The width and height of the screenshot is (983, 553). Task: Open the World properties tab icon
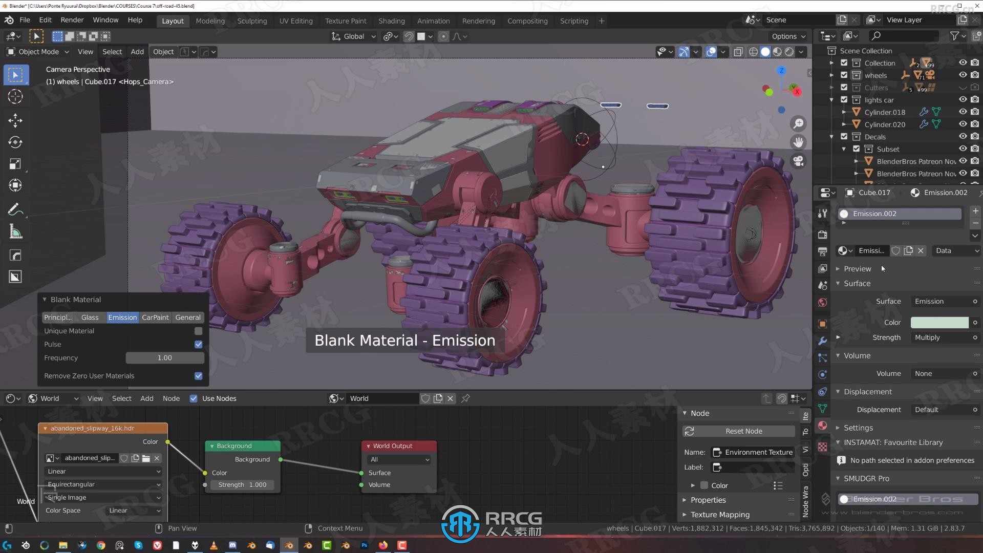point(823,303)
